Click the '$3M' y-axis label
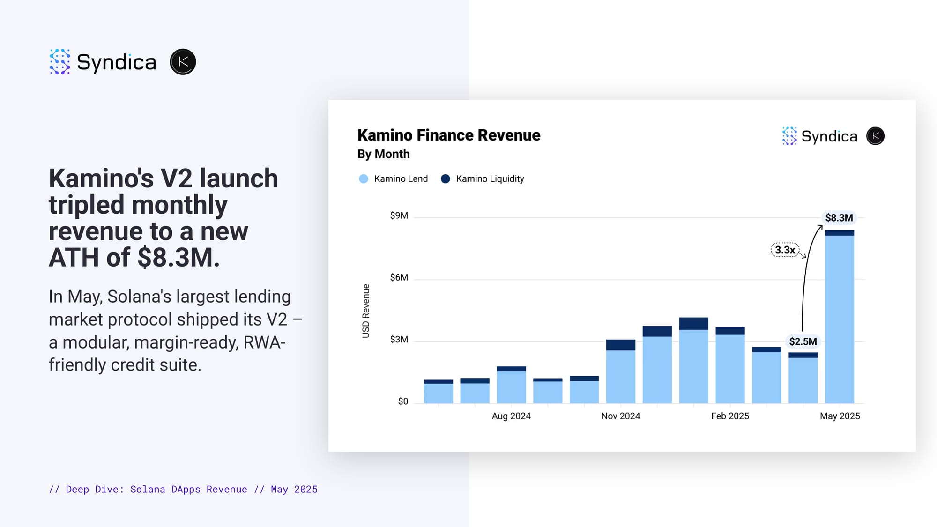The height and width of the screenshot is (527, 937). pos(399,339)
